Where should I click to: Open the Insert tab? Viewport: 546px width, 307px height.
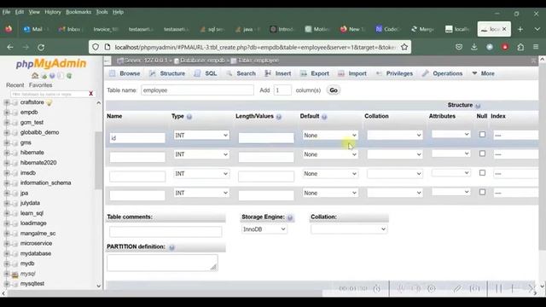(278, 73)
